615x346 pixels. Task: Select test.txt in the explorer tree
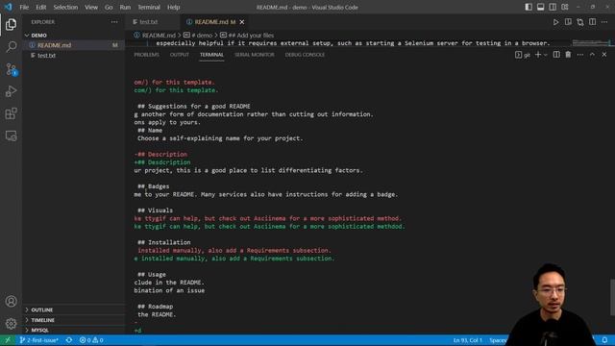[x=74, y=56]
